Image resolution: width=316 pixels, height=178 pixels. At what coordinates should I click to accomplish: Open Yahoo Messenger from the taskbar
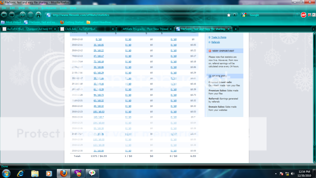point(77,173)
